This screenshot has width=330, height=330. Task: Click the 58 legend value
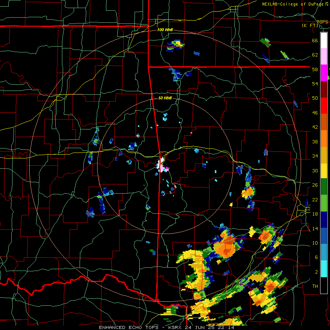point(315,69)
